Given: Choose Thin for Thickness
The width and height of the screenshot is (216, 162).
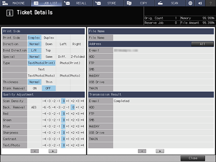Looking at the screenshot, I should point(49,82).
